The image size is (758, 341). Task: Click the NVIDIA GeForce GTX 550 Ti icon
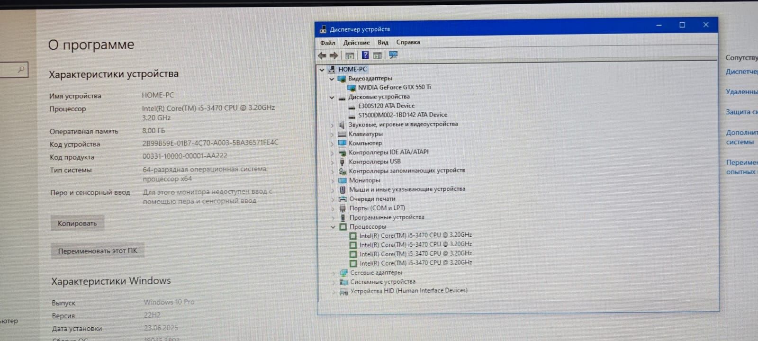click(352, 88)
